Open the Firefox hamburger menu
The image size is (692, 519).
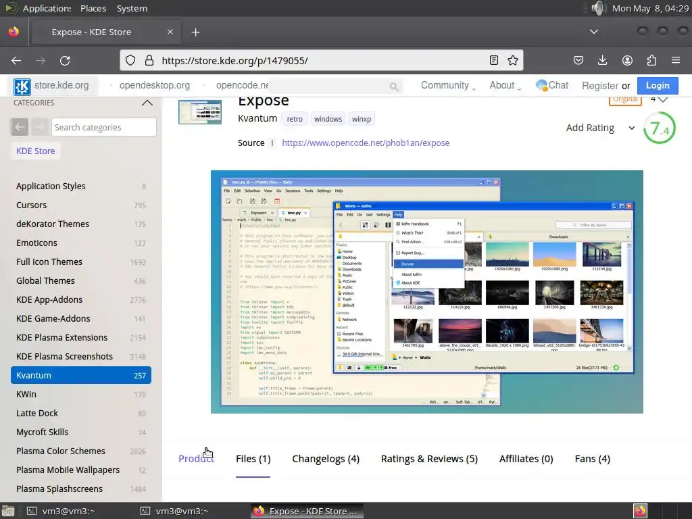676,60
